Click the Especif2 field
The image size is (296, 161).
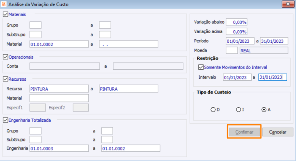pos(81,108)
